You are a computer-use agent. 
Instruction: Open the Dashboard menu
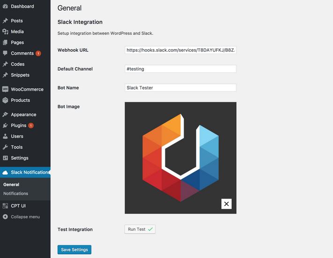tap(25, 7)
